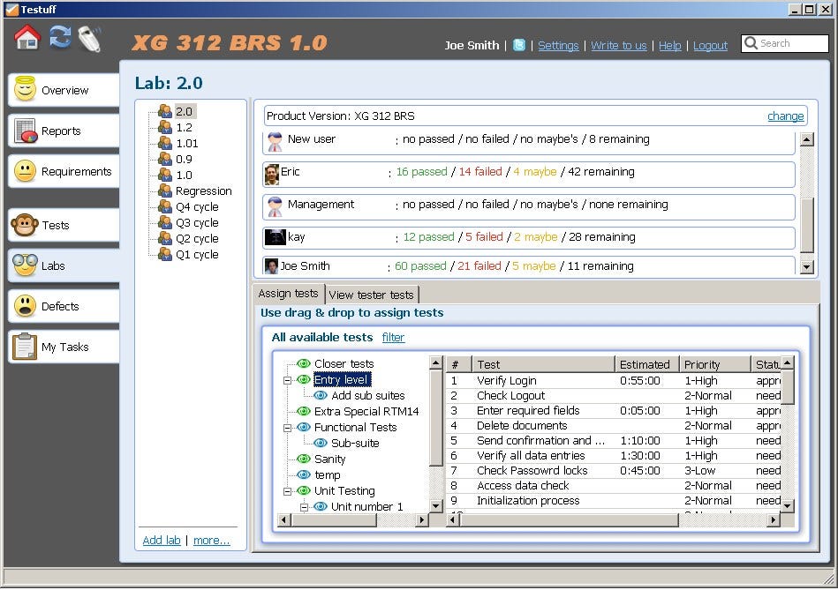Open the Reports section
The width and height of the screenshot is (838, 590).
click(x=64, y=131)
